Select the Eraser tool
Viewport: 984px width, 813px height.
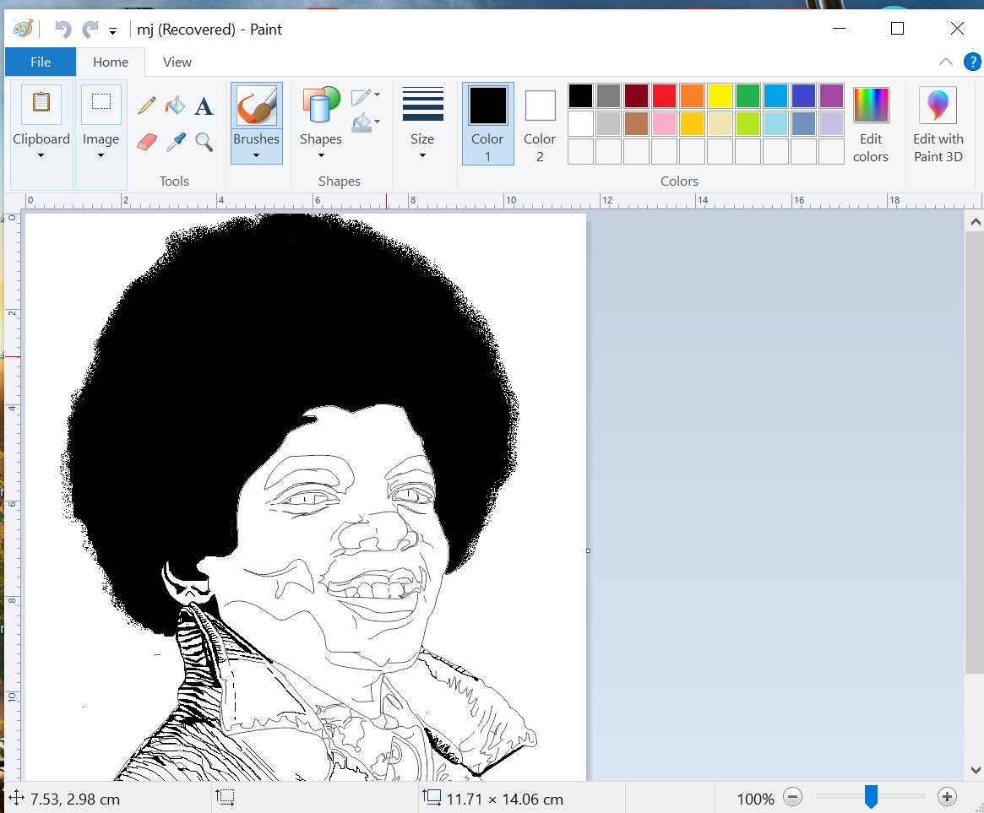coord(146,142)
